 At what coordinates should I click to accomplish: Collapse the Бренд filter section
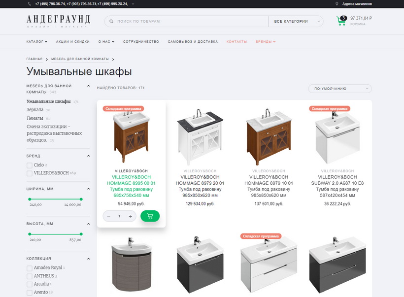(88, 156)
